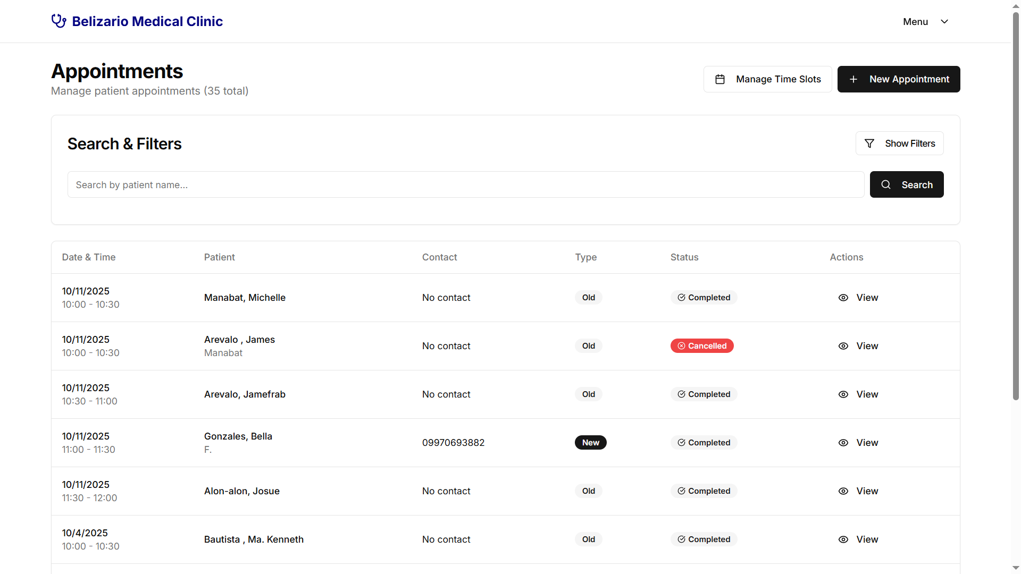The width and height of the screenshot is (1021, 574).
Task: Focus the search by patient name field
Action: 465,184
